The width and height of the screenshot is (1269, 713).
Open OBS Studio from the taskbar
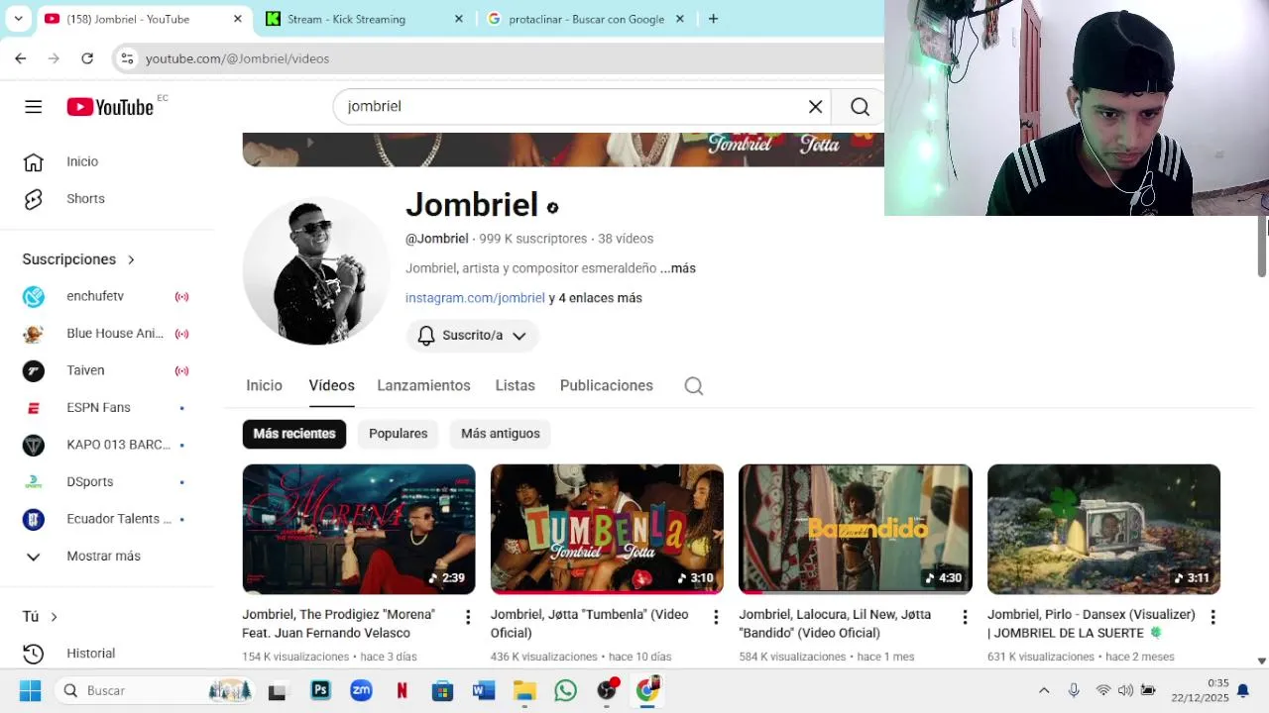point(607,690)
